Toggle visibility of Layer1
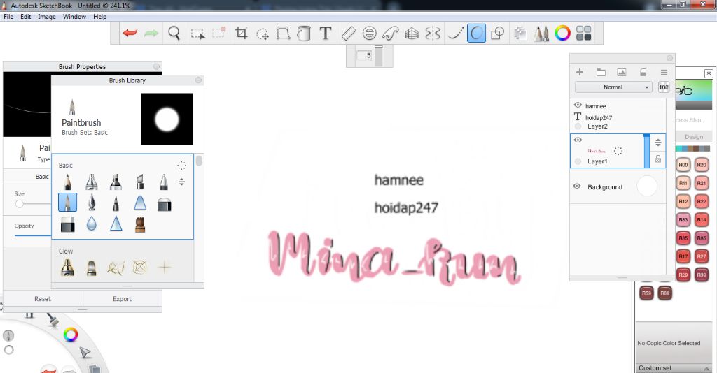 [x=578, y=140]
